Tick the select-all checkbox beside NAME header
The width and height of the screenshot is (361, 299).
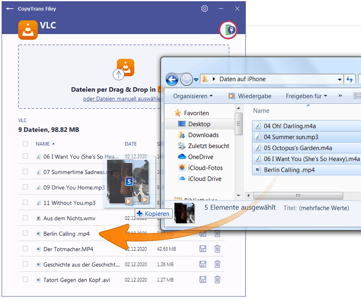click(x=25, y=144)
